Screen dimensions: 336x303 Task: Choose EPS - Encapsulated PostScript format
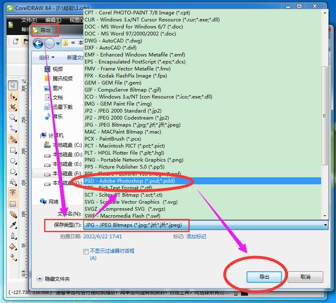[x=202, y=62]
